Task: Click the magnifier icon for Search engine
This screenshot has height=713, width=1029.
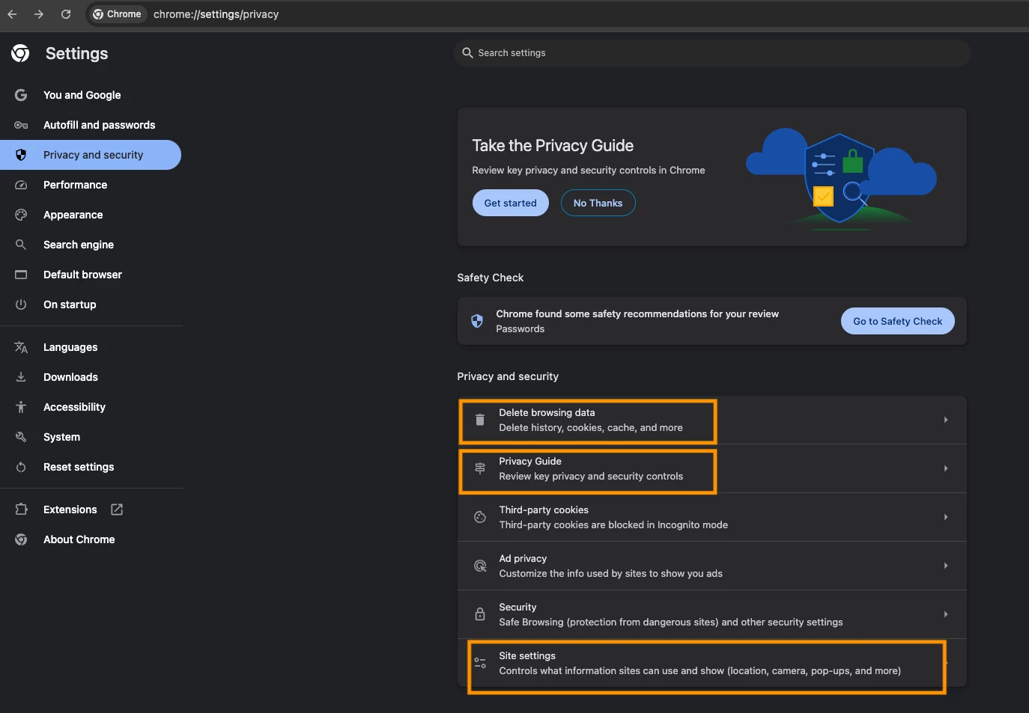Action: (21, 245)
